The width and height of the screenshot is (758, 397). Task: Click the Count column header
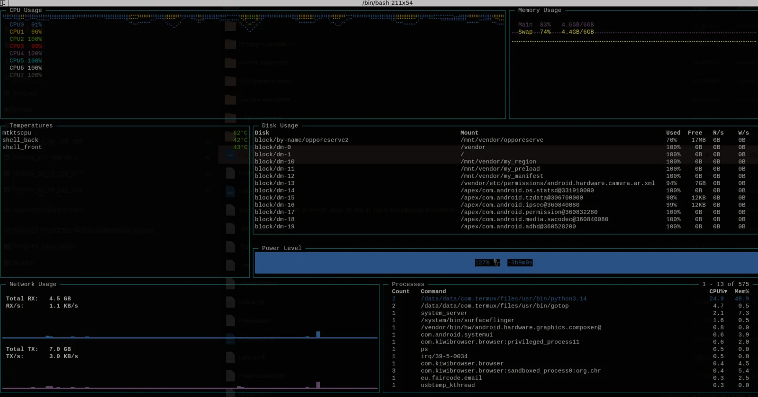400,291
